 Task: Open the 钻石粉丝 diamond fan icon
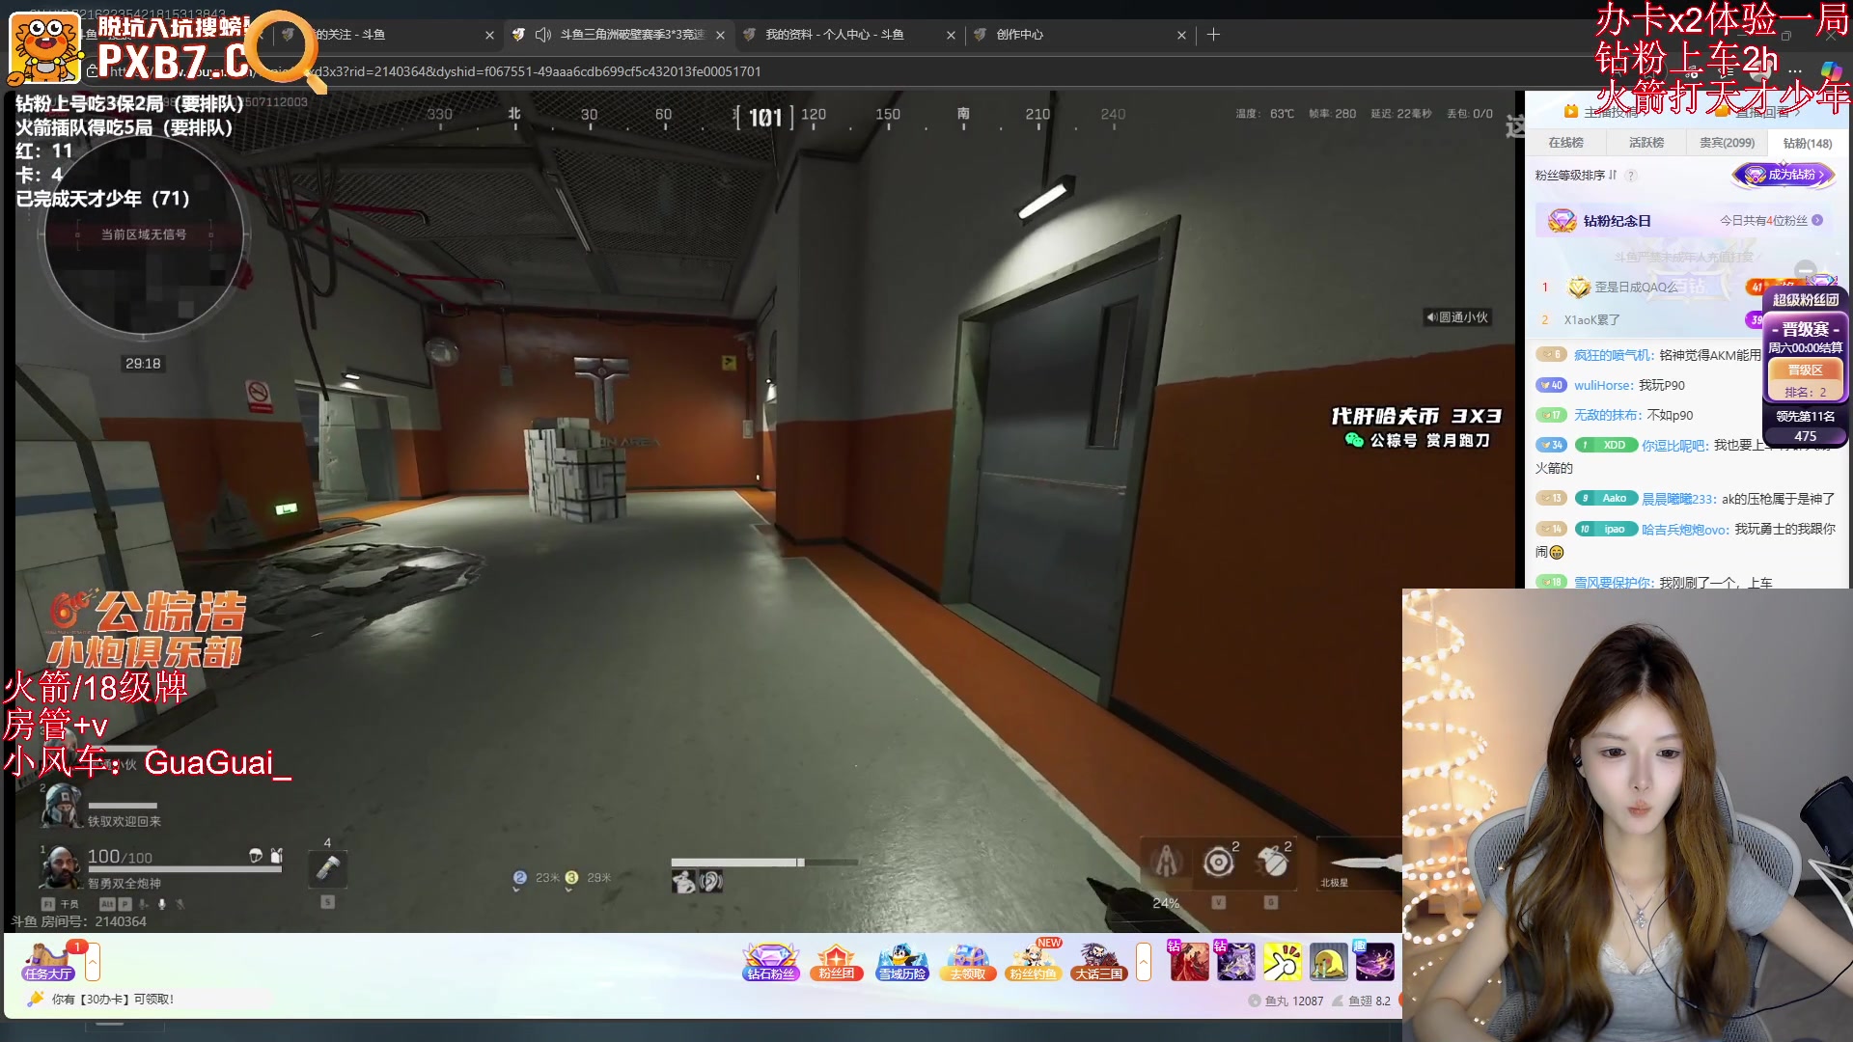(770, 961)
